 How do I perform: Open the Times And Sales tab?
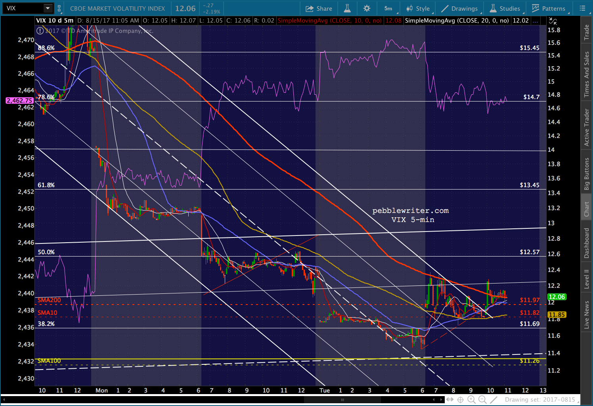coord(586,75)
